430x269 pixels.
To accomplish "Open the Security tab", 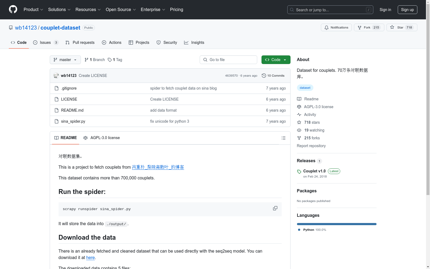I will (x=167, y=43).
